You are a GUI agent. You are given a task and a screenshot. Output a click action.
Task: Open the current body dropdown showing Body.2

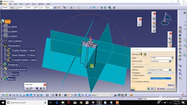coord(101,95)
